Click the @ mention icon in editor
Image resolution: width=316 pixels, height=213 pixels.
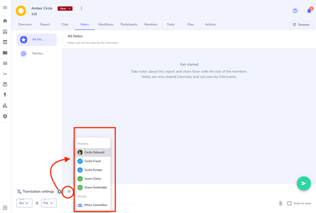pos(69,192)
